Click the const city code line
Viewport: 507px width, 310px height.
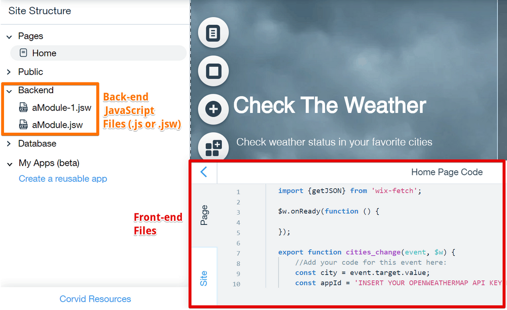(x=362, y=273)
